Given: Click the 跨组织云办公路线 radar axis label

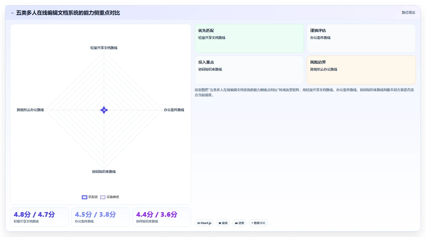Looking at the screenshot, I should click(30, 110).
